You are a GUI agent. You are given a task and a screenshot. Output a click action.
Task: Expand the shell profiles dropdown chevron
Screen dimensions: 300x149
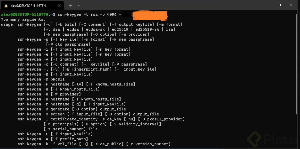coord(79,6)
